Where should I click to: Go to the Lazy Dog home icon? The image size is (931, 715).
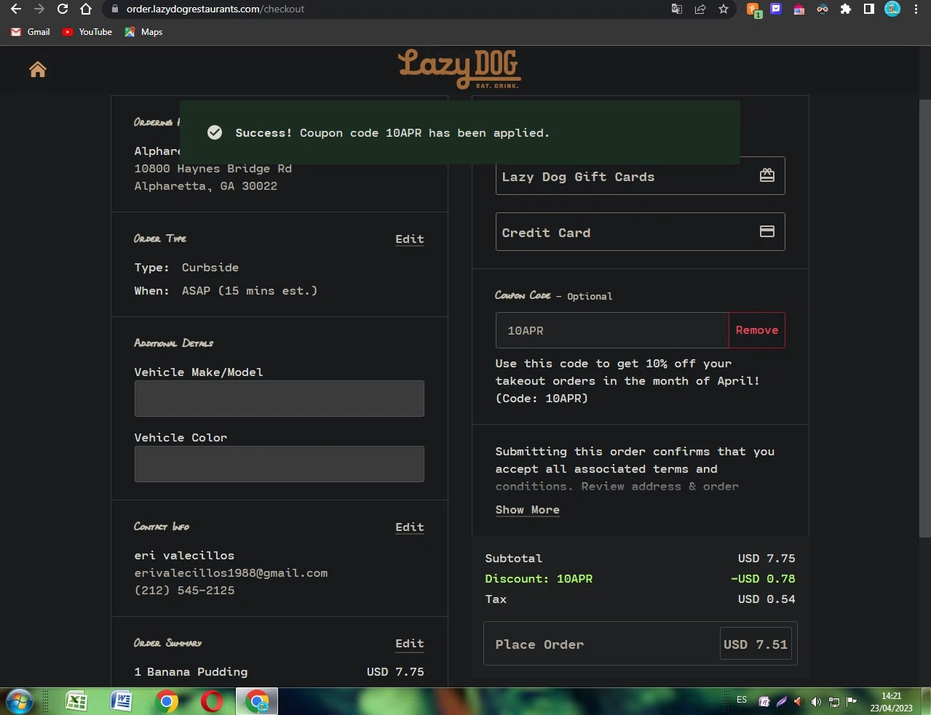pyautogui.click(x=38, y=69)
